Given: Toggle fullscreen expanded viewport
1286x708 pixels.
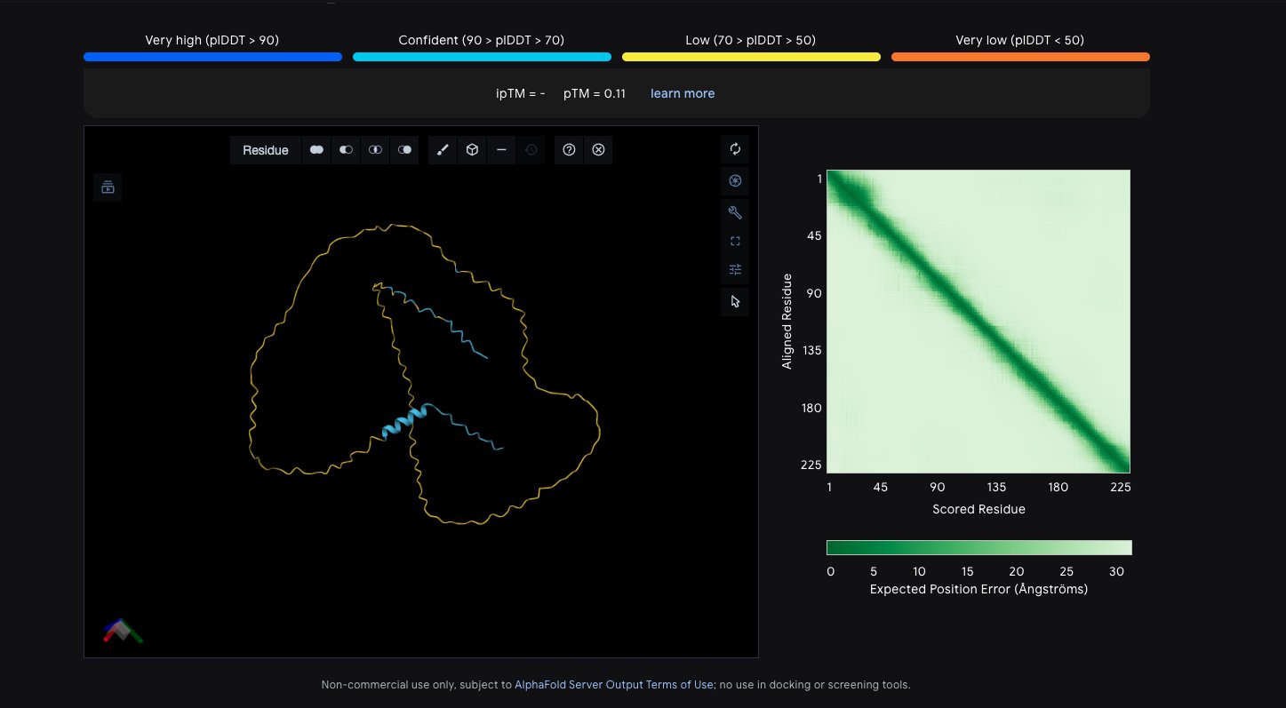Looking at the screenshot, I should pos(735,241).
